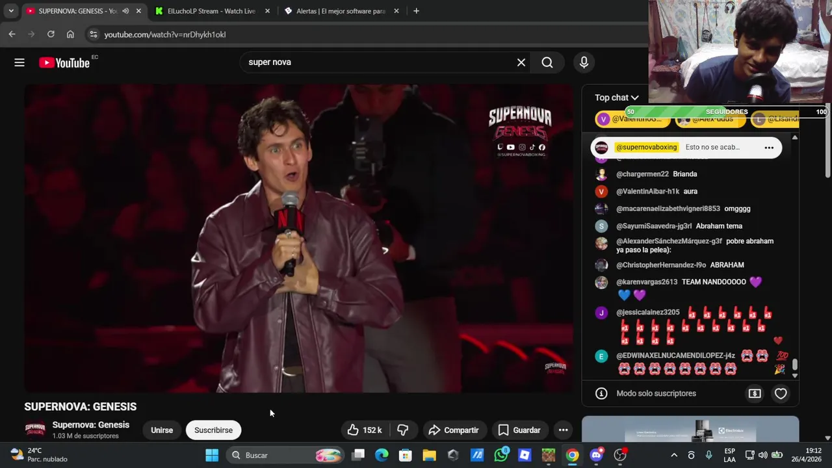
Task: Open WhatsApp from taskbar
Action: [x=501, y=455]
